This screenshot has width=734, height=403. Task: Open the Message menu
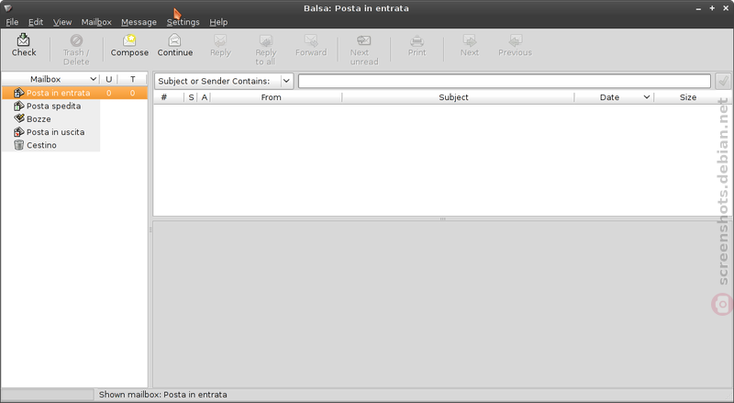(x=139, y=22)
